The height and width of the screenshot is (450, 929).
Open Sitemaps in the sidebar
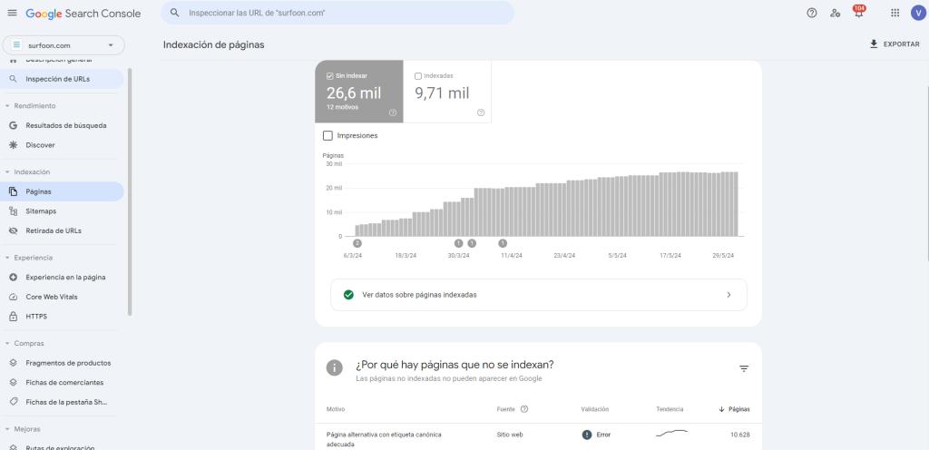point(41,210)
